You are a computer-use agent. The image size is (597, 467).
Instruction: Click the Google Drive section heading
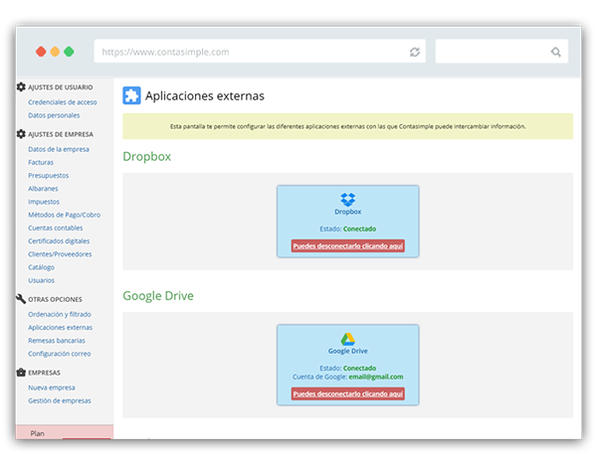[158, 296]
